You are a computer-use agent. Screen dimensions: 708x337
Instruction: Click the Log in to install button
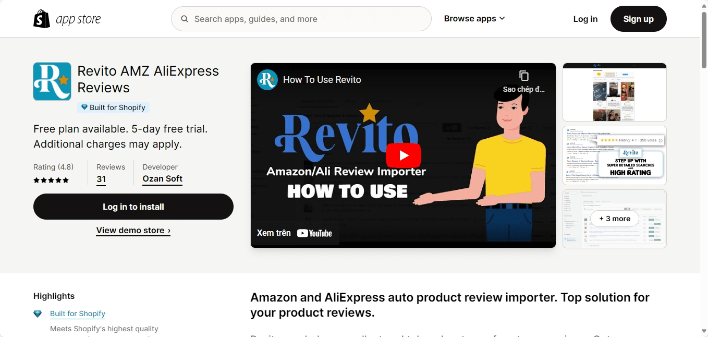133,207
